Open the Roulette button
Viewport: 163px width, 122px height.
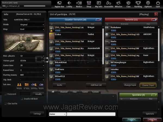coord(131,119)
